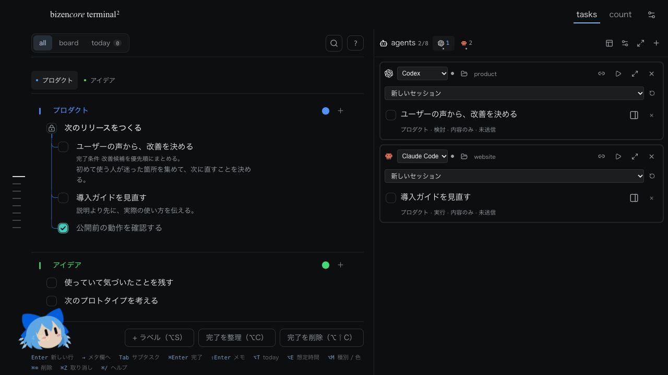
Task: Open settings sliders icon in top bar
Action: point(651,15)
